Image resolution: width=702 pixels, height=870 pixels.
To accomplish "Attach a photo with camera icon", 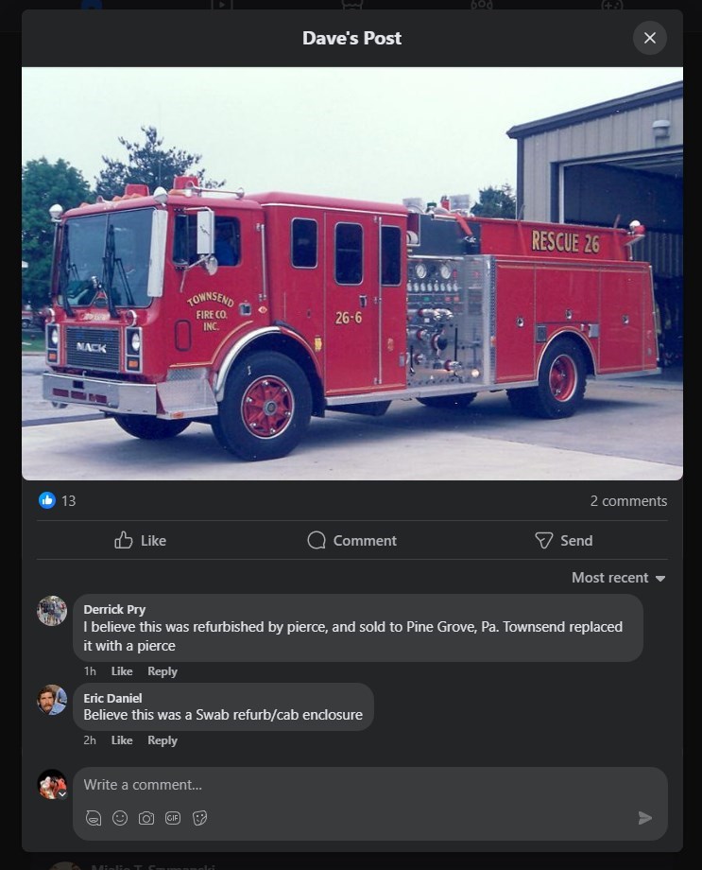I will 146,818.
